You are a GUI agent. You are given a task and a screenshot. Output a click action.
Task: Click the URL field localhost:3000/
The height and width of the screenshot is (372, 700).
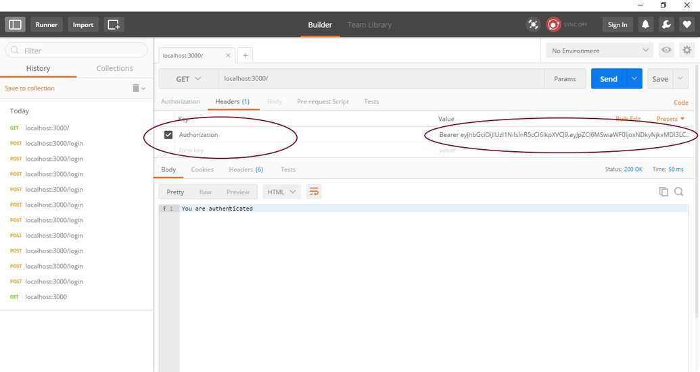click(x=381, y=79)
